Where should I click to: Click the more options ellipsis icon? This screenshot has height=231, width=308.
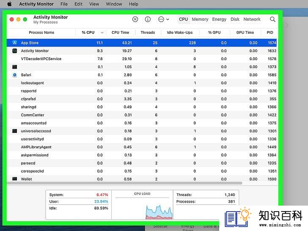coord(161,19)
